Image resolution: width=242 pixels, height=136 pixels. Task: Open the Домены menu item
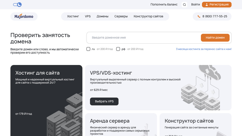(x=103, y=16)
